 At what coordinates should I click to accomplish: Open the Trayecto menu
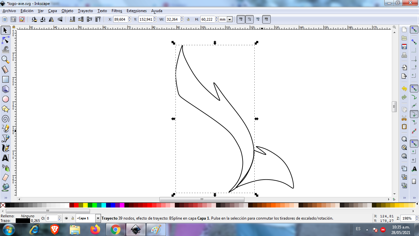tap(85, 11)
